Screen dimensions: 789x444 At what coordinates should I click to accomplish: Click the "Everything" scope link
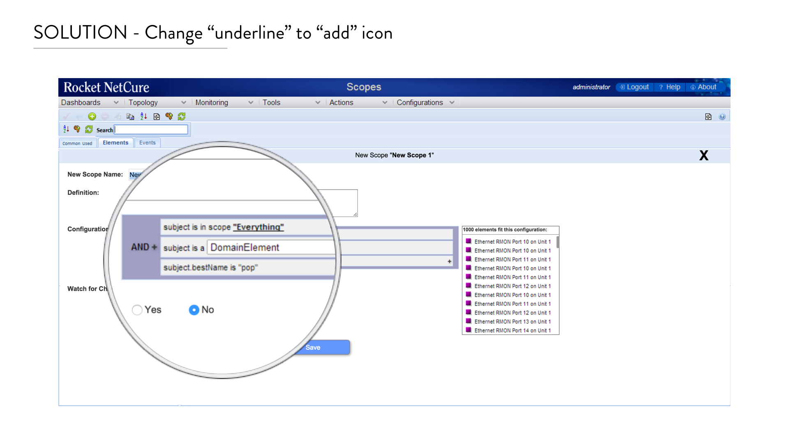pos(258,227)
